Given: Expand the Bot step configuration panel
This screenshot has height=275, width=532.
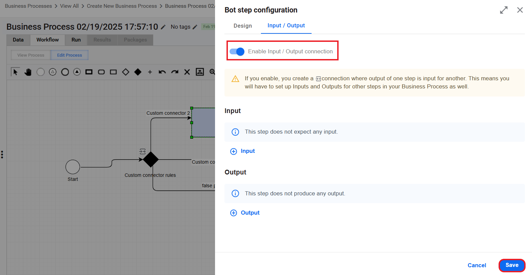Looking at the screenshot, I should (x=504, y=10).
